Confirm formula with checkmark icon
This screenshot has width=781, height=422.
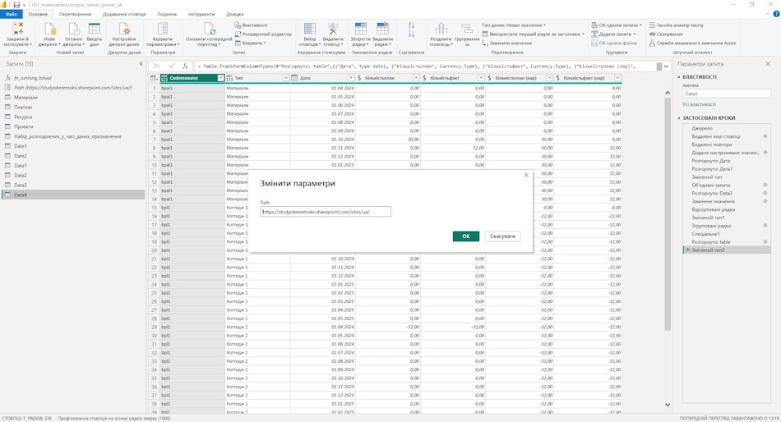(x=171, y=66)
